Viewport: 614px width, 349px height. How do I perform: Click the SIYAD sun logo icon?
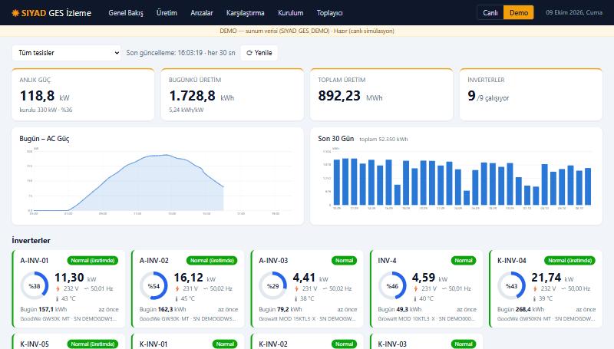(x=15, y=13)
